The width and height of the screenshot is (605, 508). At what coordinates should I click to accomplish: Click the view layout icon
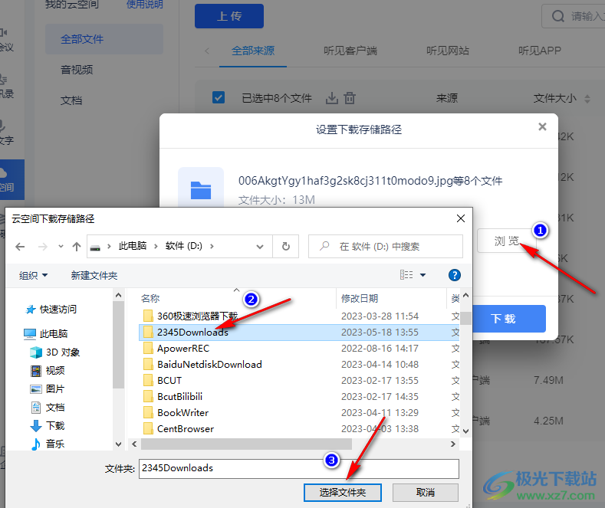406,275
